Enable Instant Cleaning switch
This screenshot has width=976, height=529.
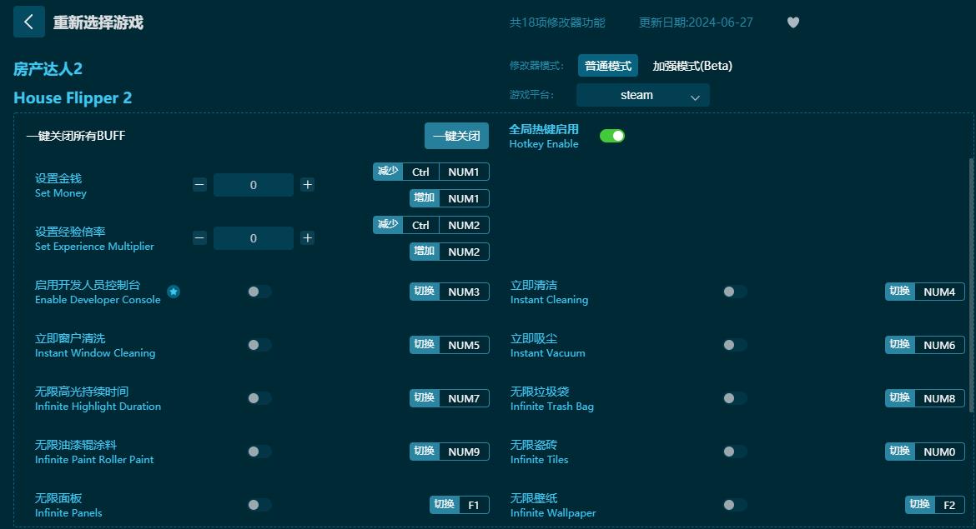[734, 292]
